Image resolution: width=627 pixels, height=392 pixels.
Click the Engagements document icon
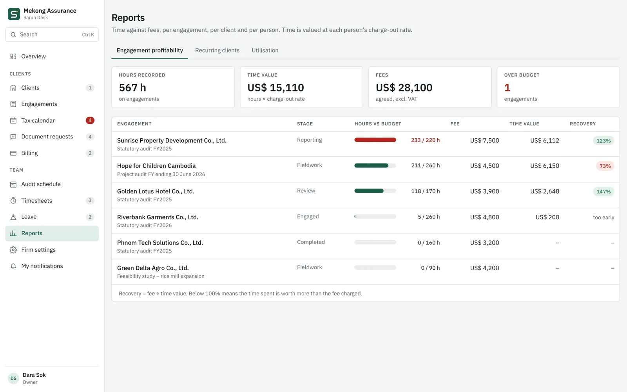click(x=13, y=104)
